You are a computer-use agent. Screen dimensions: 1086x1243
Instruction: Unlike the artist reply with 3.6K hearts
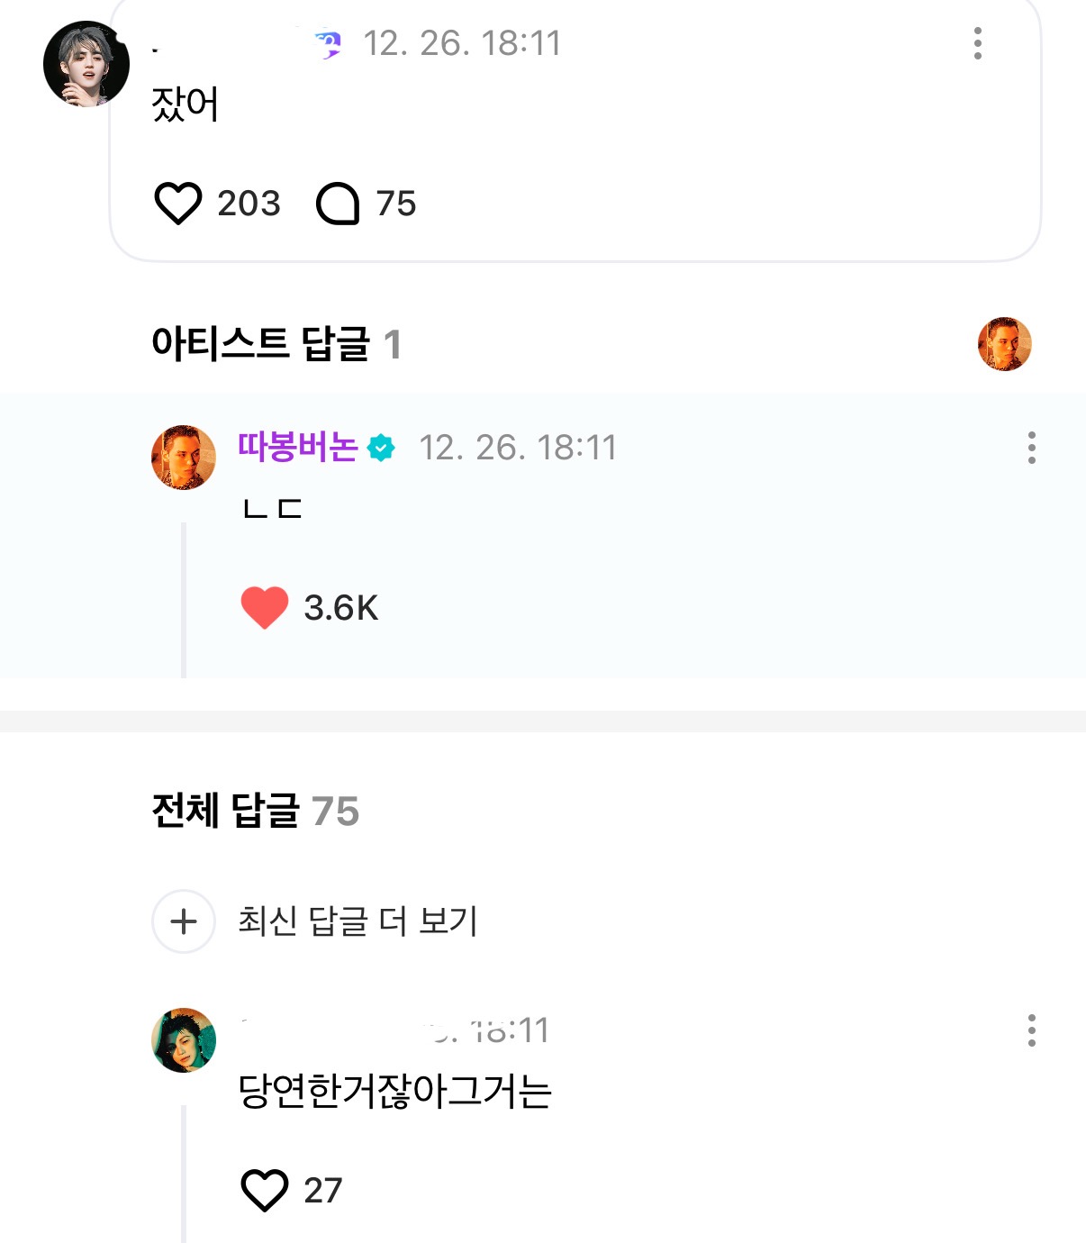click(x=265, y=608)
